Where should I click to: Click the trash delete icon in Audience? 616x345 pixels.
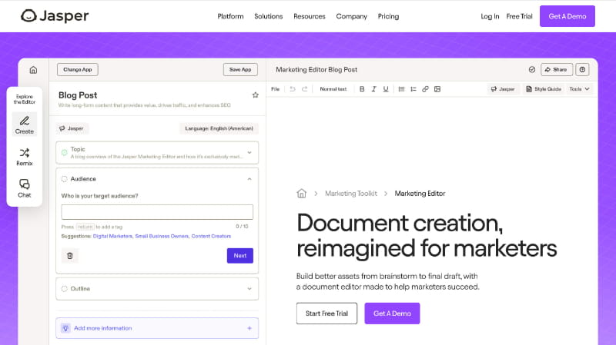tap(70, 256)
